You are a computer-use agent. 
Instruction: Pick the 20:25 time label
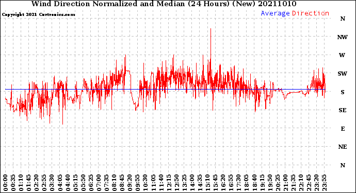[278, 183]
